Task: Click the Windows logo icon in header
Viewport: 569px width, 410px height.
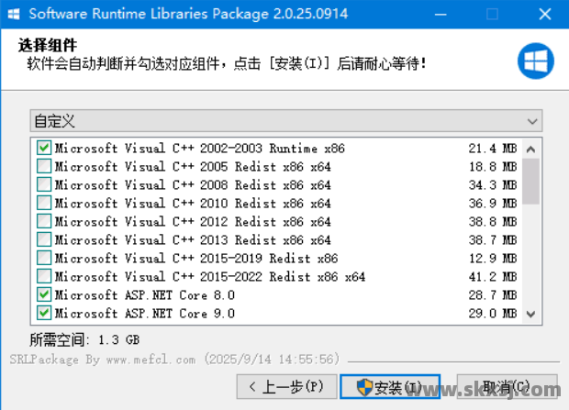Action: [x=535, y=61]
